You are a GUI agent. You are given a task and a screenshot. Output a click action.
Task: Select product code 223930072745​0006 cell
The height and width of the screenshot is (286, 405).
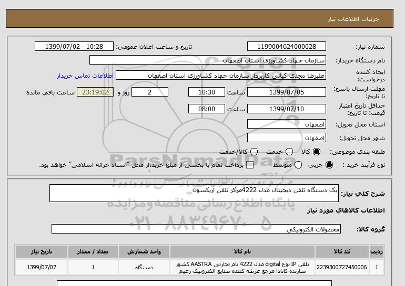(x=342, y=267)
